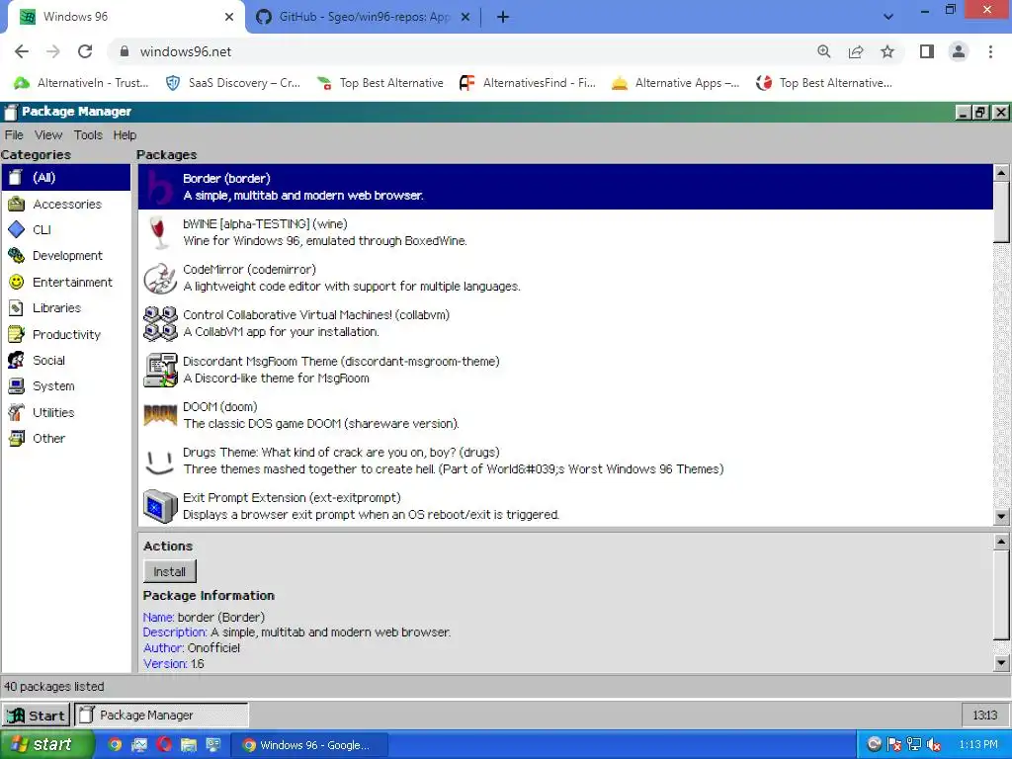
Task: Install the selected Border package
Action: [x=169, y=571]
